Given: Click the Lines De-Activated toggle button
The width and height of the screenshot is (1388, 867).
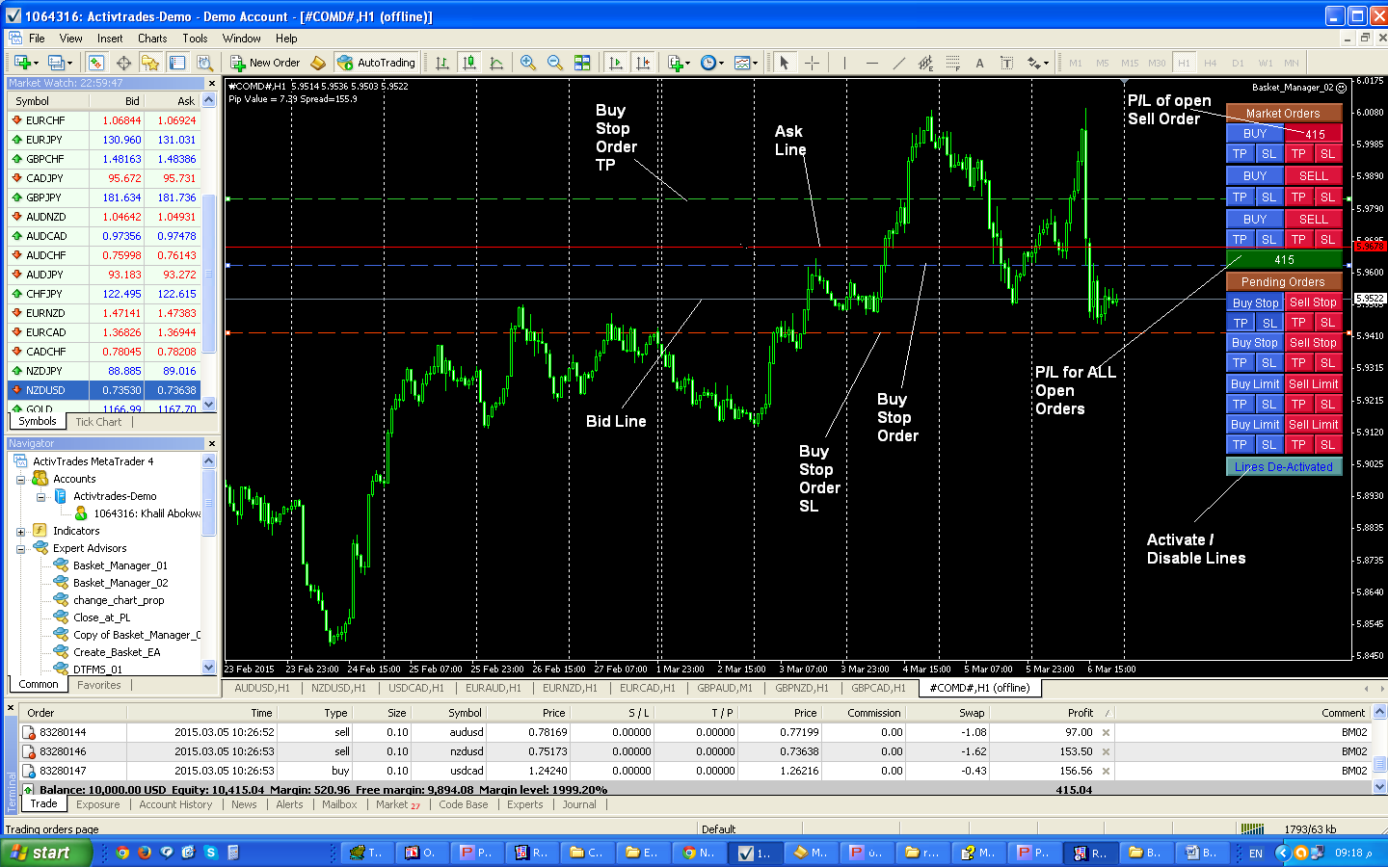Looking at the screenshot, I should tap(1284, 466).
